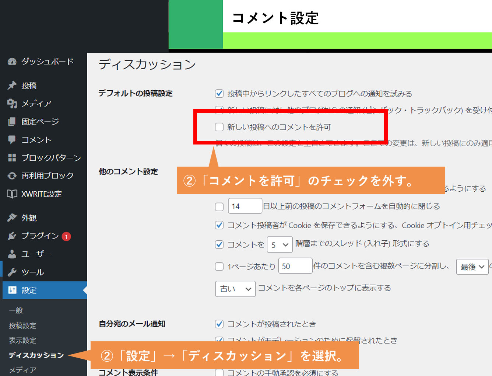Enable 新しい投稿へのコメントを許可 checkbox

[x=219, y=127]
